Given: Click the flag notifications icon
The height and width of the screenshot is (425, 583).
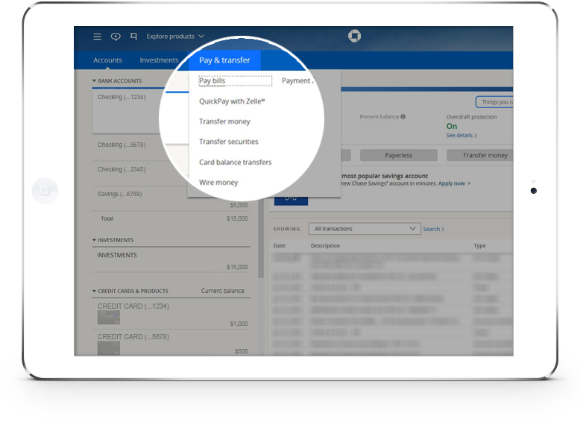Looking at the screenshot, I should pyautogui.click(x=133, y=37).
